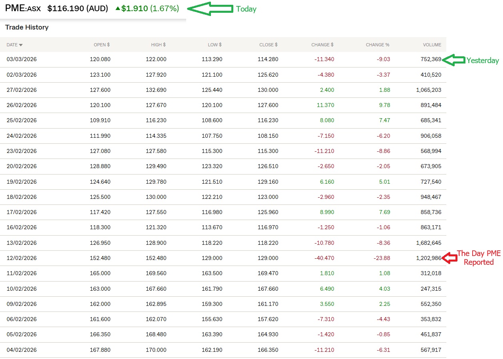The height and width of the screenshot is (359, 503).
Task: Click the Trade History heading
Action: (x=27, y=27)
